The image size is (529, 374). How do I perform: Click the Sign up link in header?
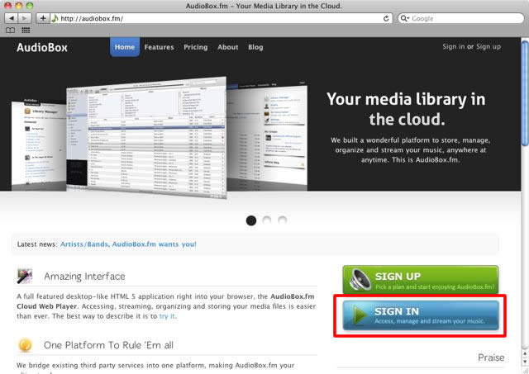click(488, 46)
